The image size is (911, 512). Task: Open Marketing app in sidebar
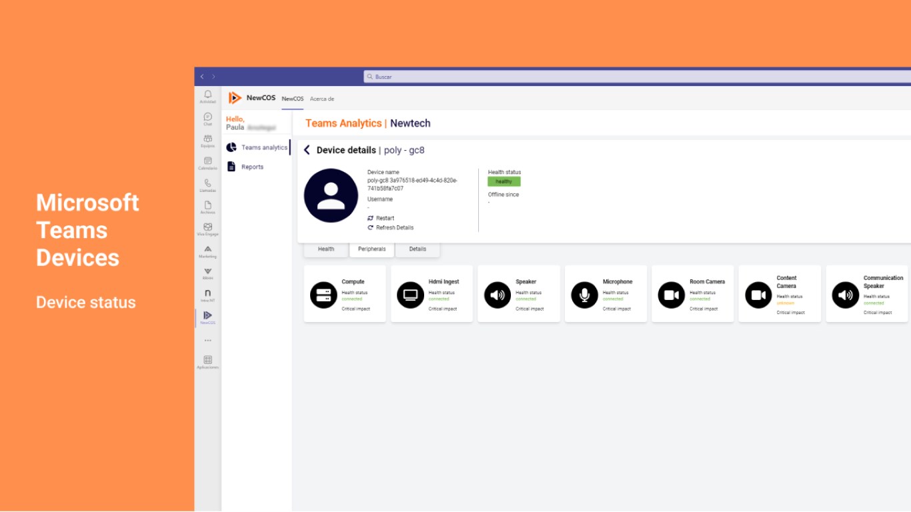click(207, 251)
